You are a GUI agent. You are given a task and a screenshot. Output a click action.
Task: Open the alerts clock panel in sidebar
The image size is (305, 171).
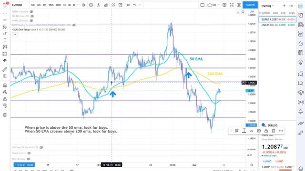tap(301, 15)
